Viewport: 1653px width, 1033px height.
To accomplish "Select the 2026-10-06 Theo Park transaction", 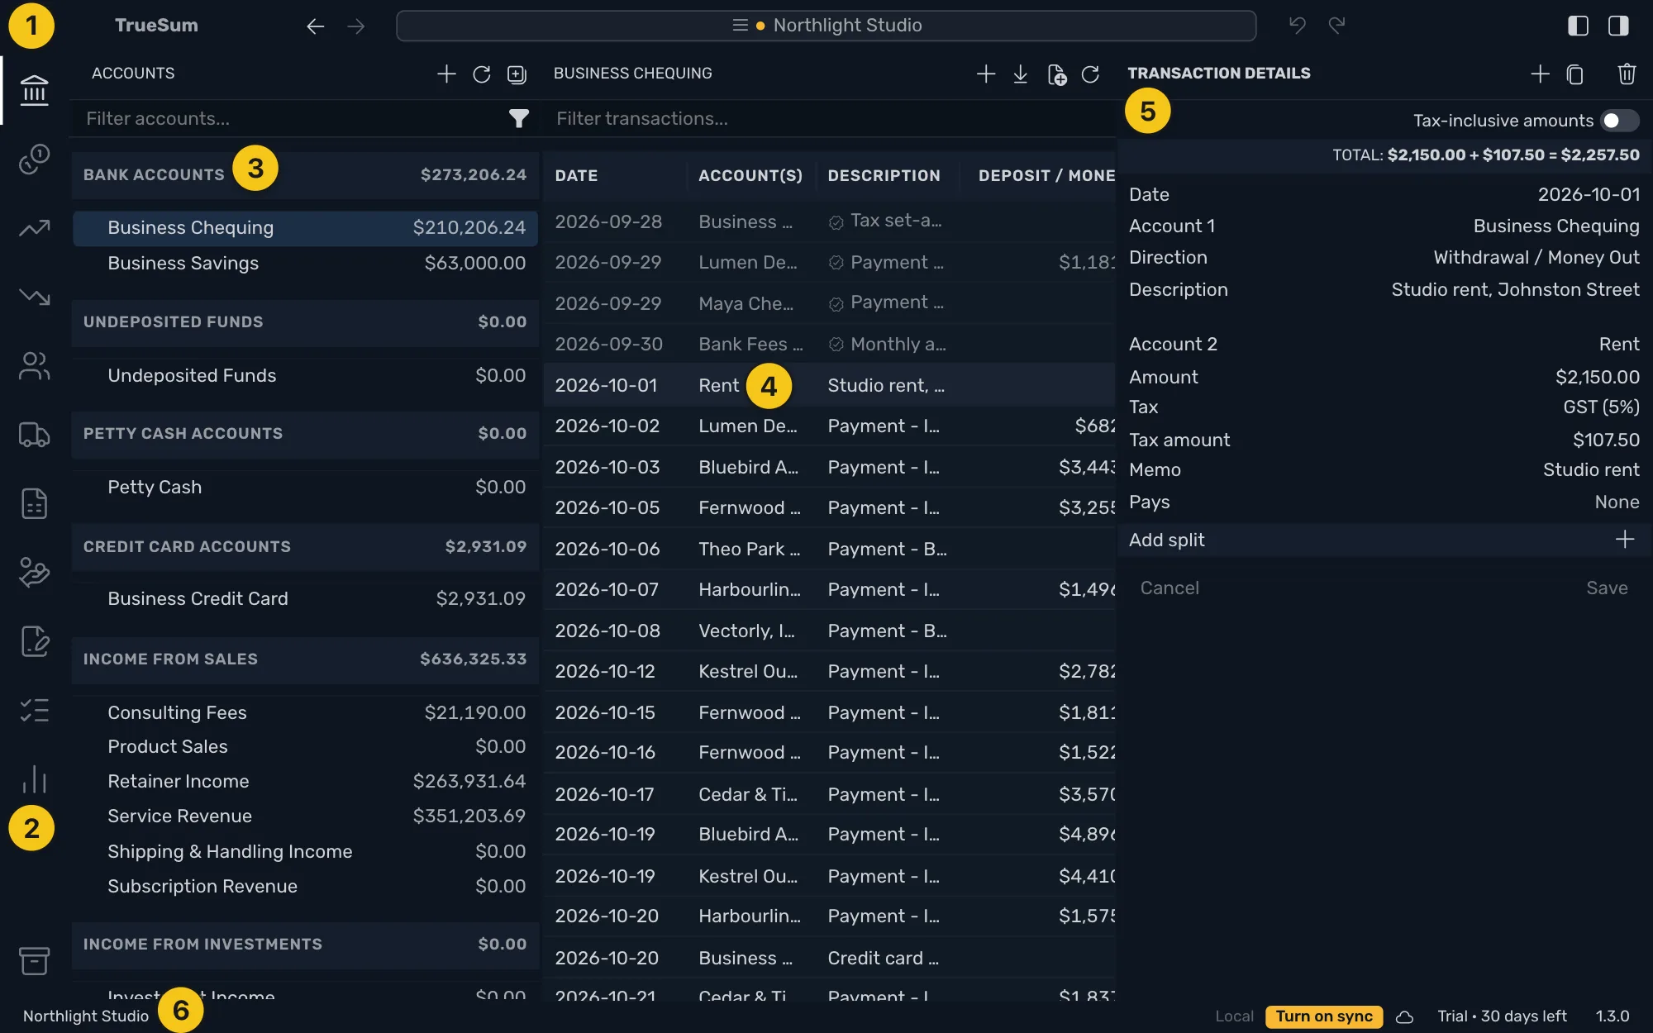I will [x=829, y=550].
